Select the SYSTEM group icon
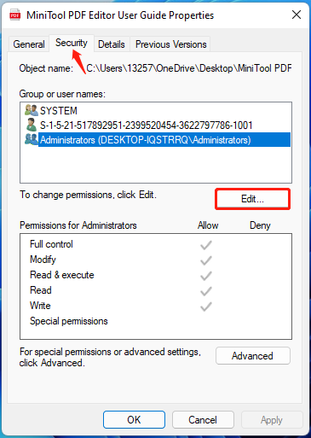311x438 pixels. tap(31, 110)
